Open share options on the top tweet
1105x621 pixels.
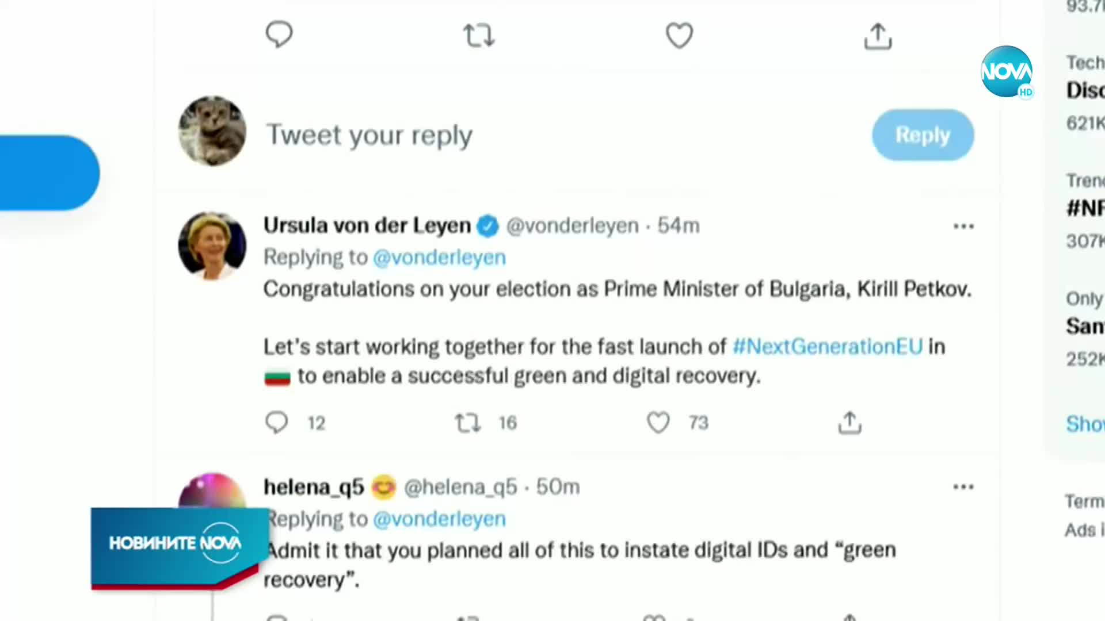(878, 36)
